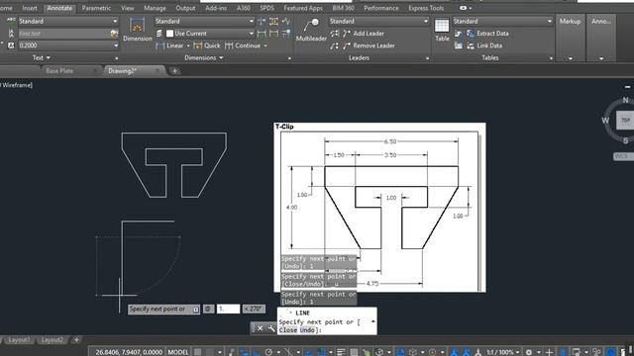Screen dimensions: 634x356
Task: Click the TOP face of the ViewCube
Action: (x=625, y=121)
